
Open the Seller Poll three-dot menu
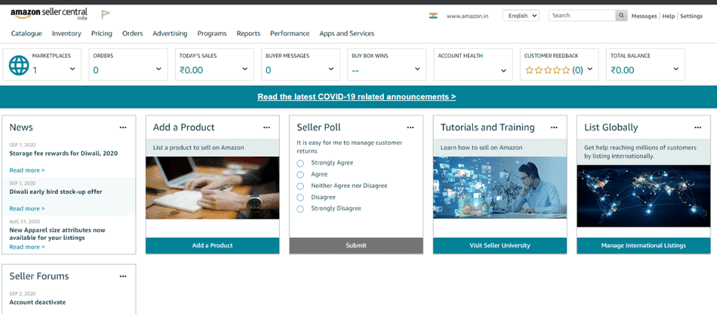coord(410,128)
